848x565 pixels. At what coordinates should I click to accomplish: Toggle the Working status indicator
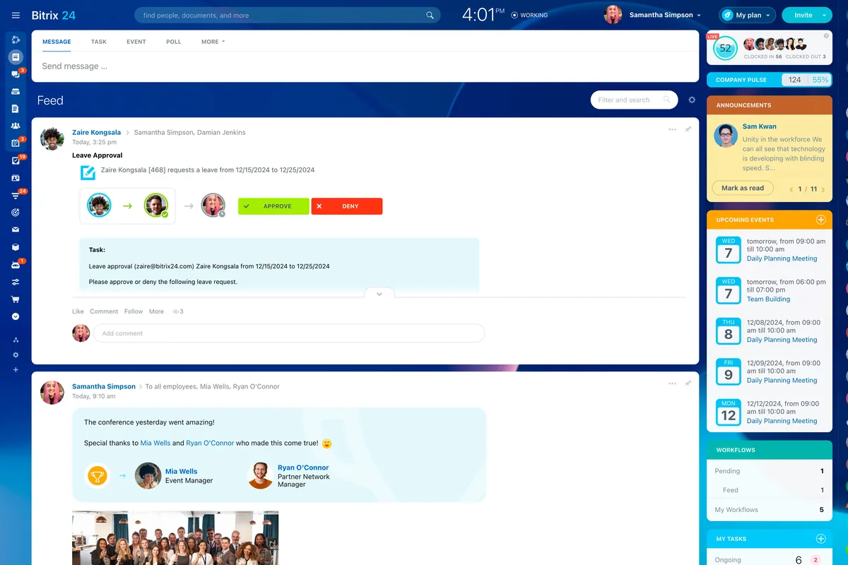(529, 15)
